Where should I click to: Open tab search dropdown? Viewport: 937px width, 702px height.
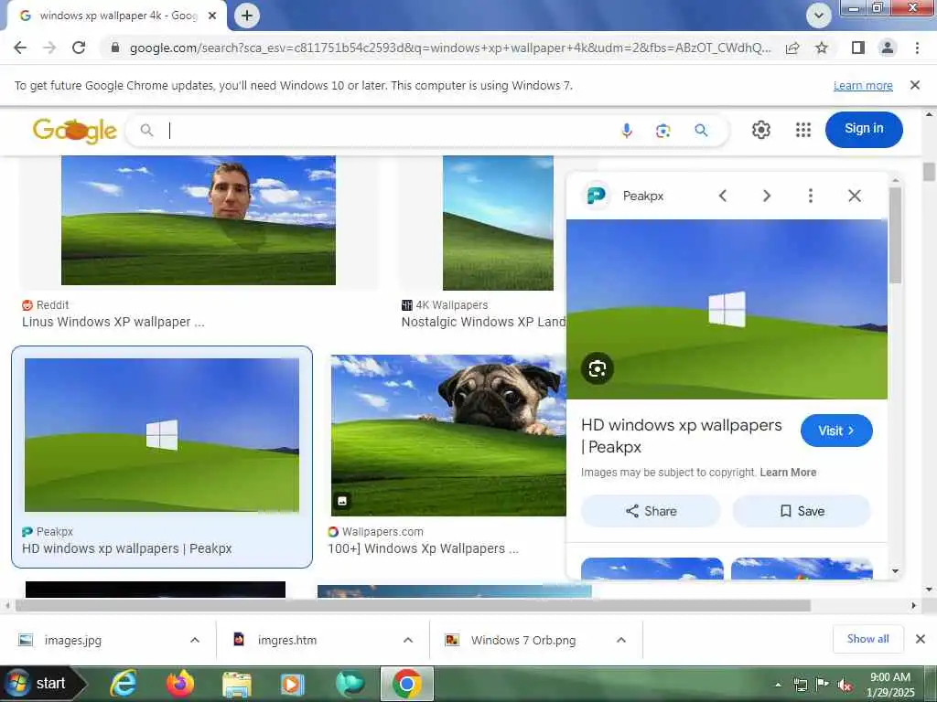point(819,16)
